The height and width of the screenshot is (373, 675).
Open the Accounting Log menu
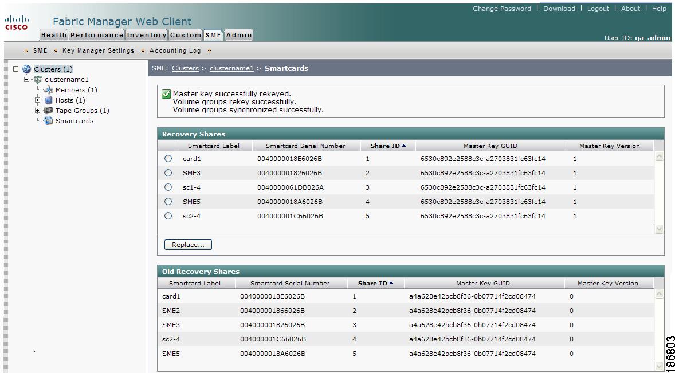(x=175, y=51)
